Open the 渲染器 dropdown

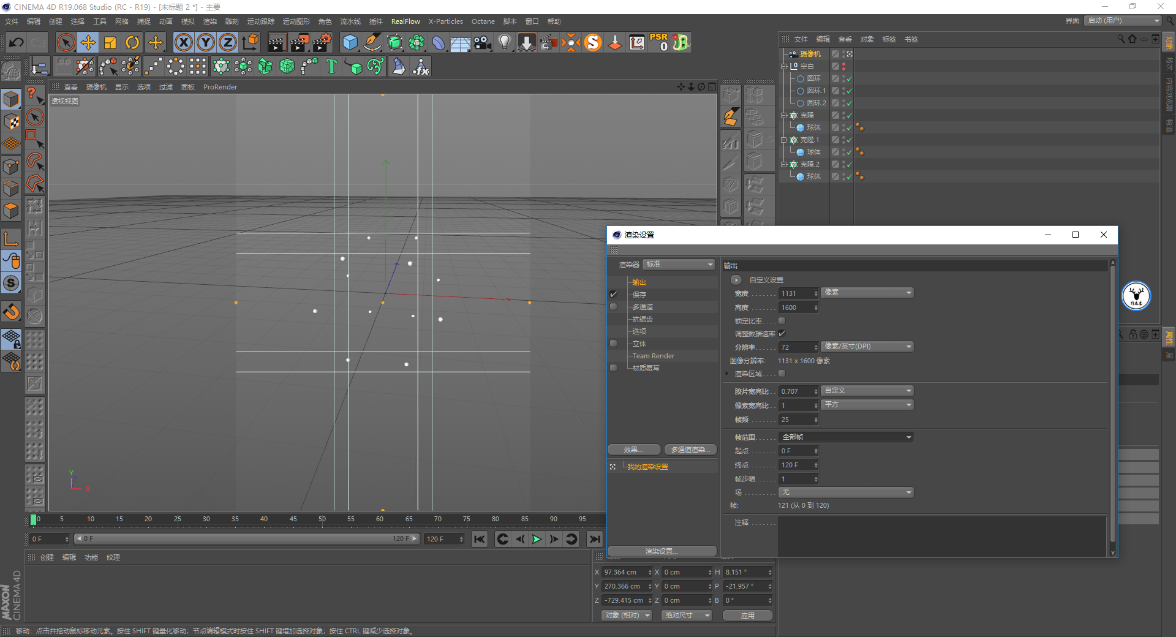click(x=679, y=264)
